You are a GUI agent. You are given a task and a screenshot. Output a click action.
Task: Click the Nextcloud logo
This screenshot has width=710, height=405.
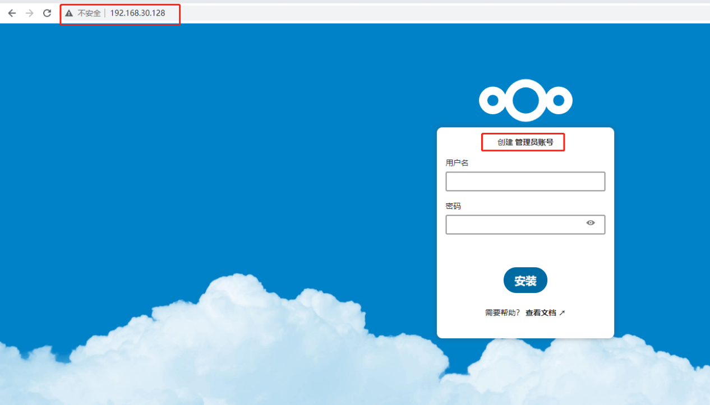tap(525, 100)
